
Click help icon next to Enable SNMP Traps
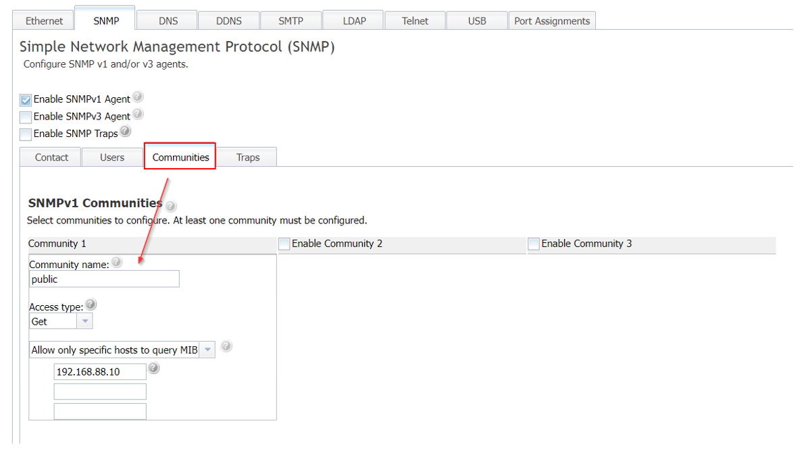(126, 131)
